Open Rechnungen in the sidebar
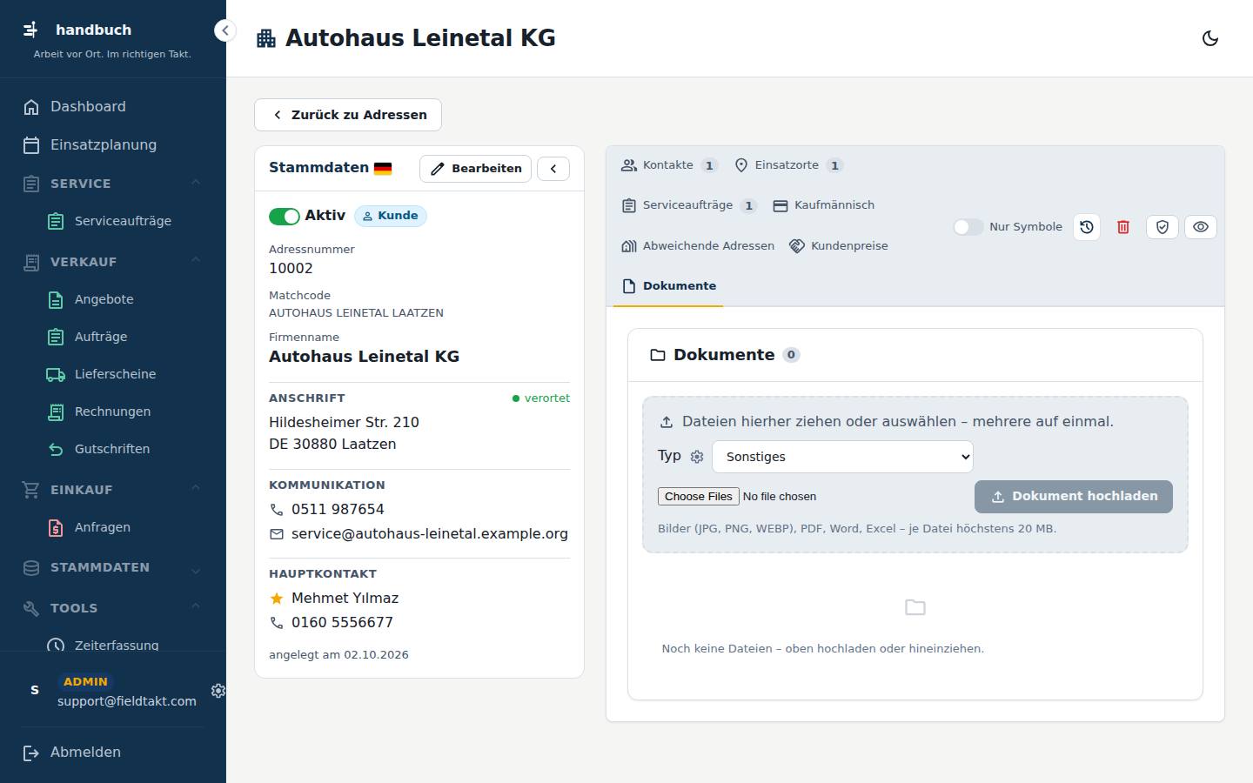Screen dimensions: 1253x783 coord(122,412)
